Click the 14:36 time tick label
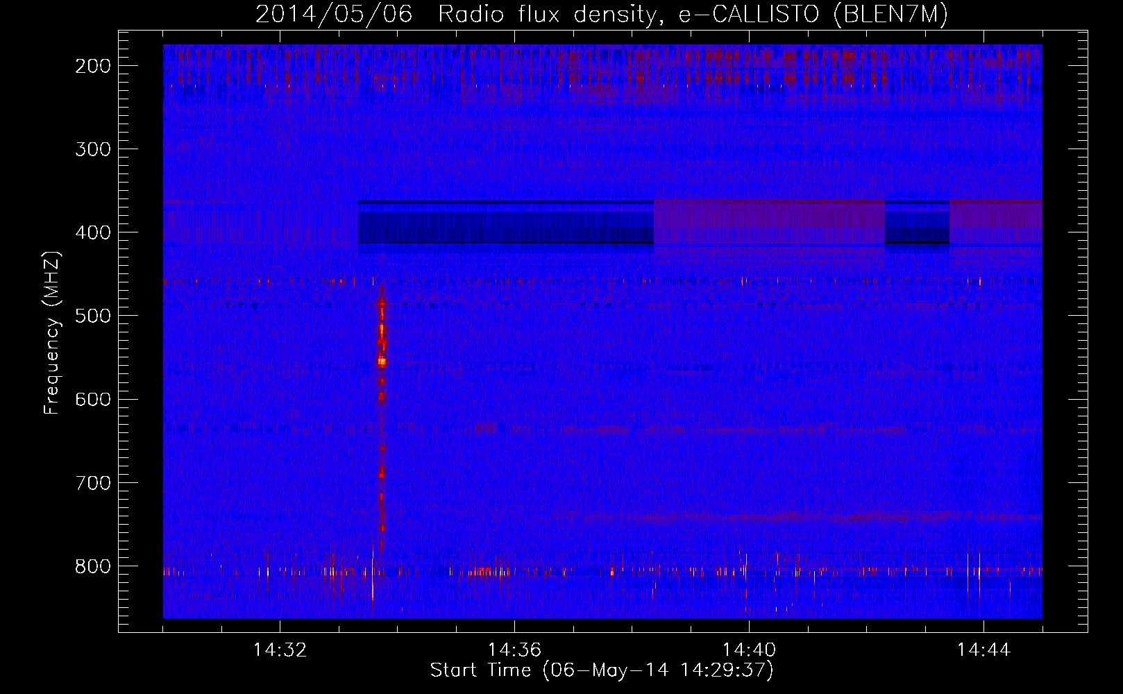Viewport: 1123px width, 694px height. pyautogui.click(x=514, y=650)
